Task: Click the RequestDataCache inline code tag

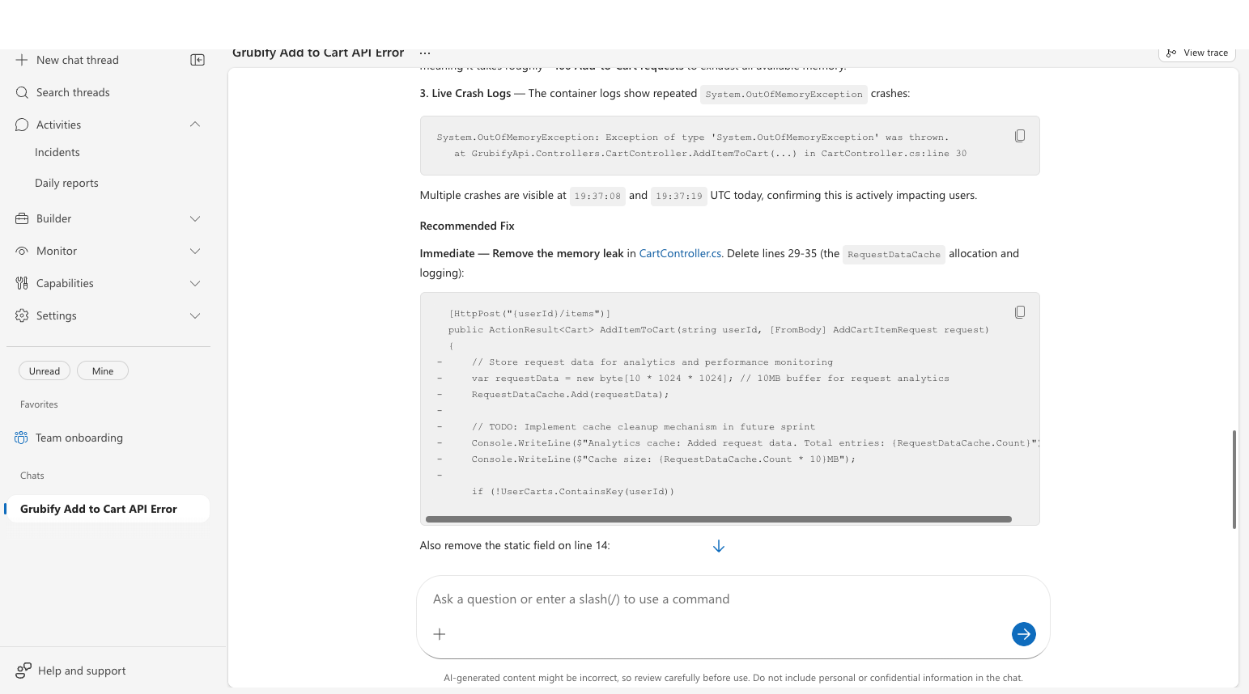Action: 894,254
